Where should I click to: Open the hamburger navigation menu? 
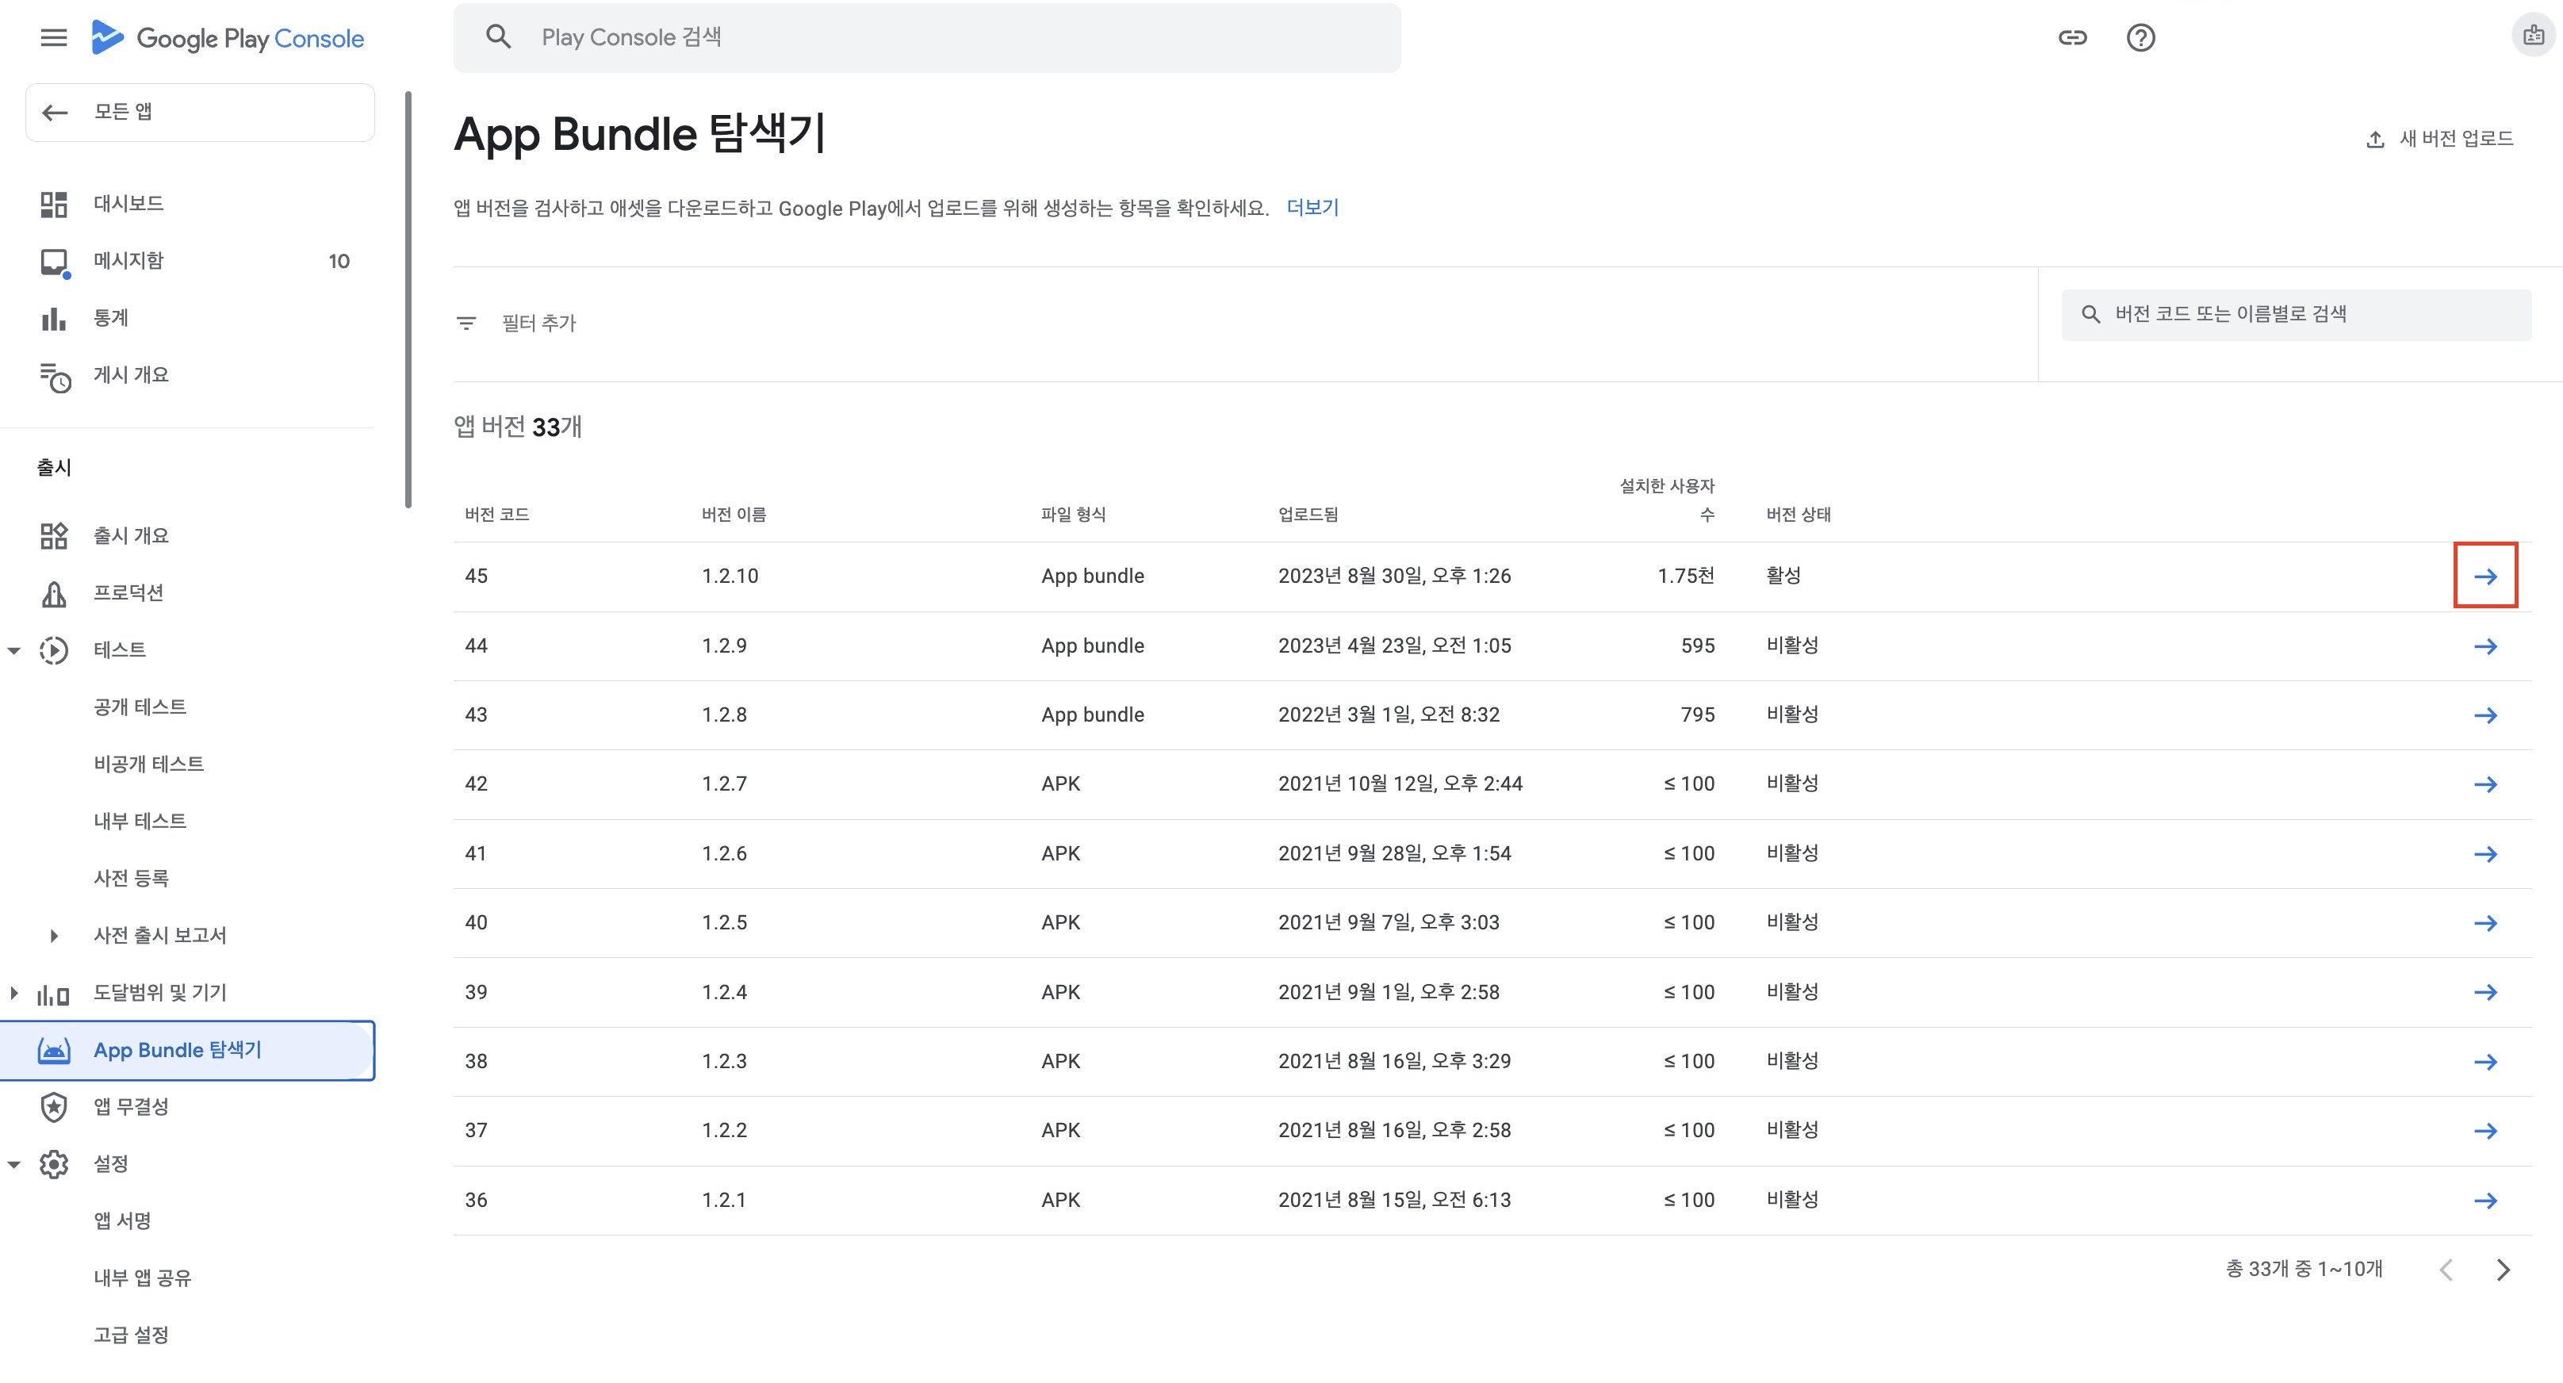(54, 38)
